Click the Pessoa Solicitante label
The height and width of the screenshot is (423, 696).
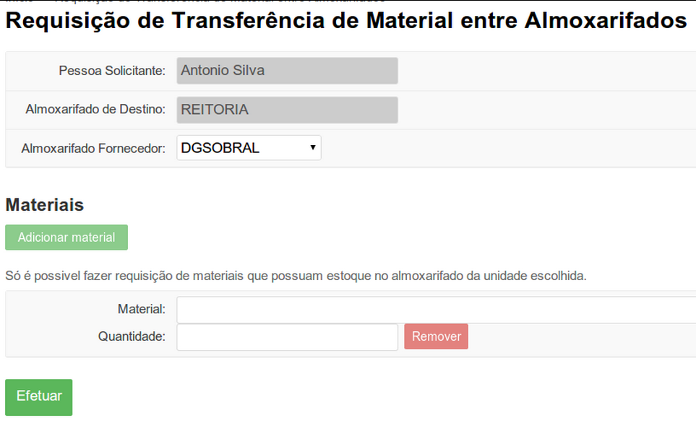(112, 71)
